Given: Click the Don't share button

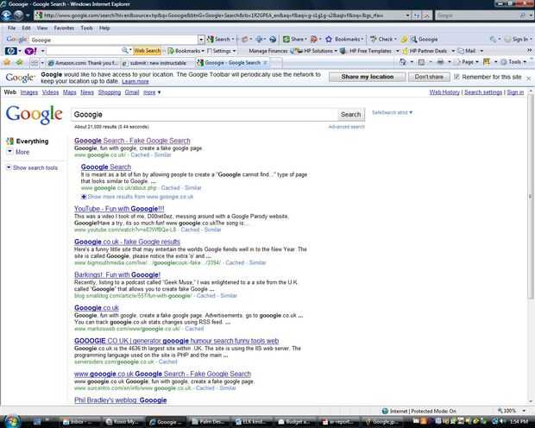Looking at the screenshot, I should (429, 77).
